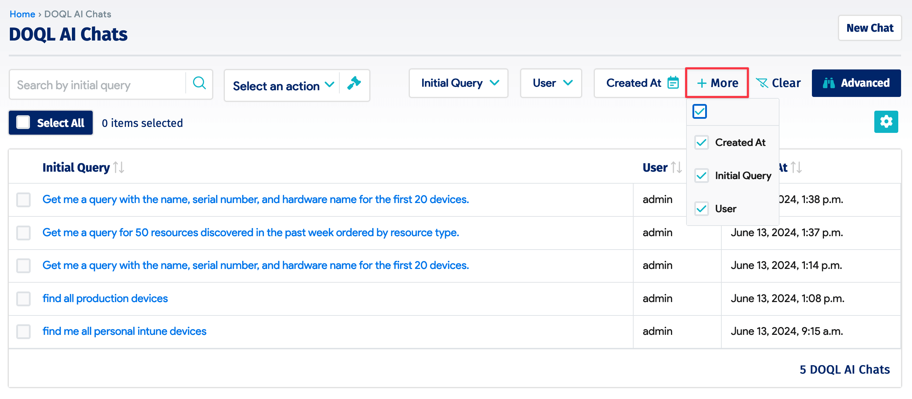Uncheck Initial Query in More dropdown
912x399 pixels.
(x=701, y=176)
